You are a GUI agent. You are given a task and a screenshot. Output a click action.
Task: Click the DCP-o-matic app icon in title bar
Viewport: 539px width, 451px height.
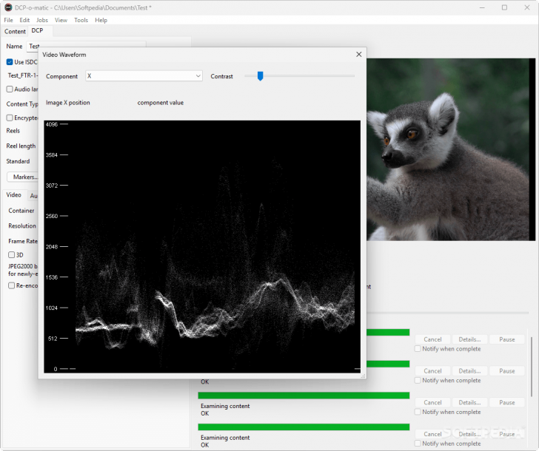pos(8,7)
